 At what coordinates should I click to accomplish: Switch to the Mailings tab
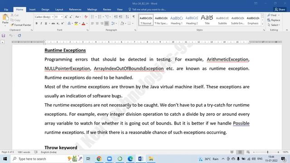point(92,10)
